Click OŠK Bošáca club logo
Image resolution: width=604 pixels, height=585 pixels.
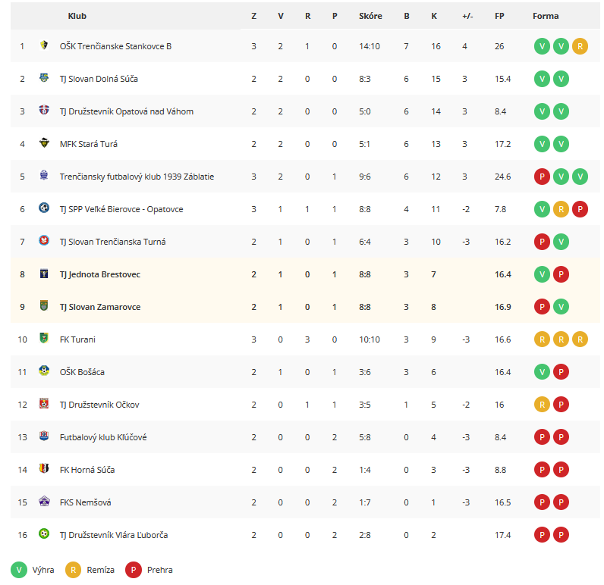(44, 371)
